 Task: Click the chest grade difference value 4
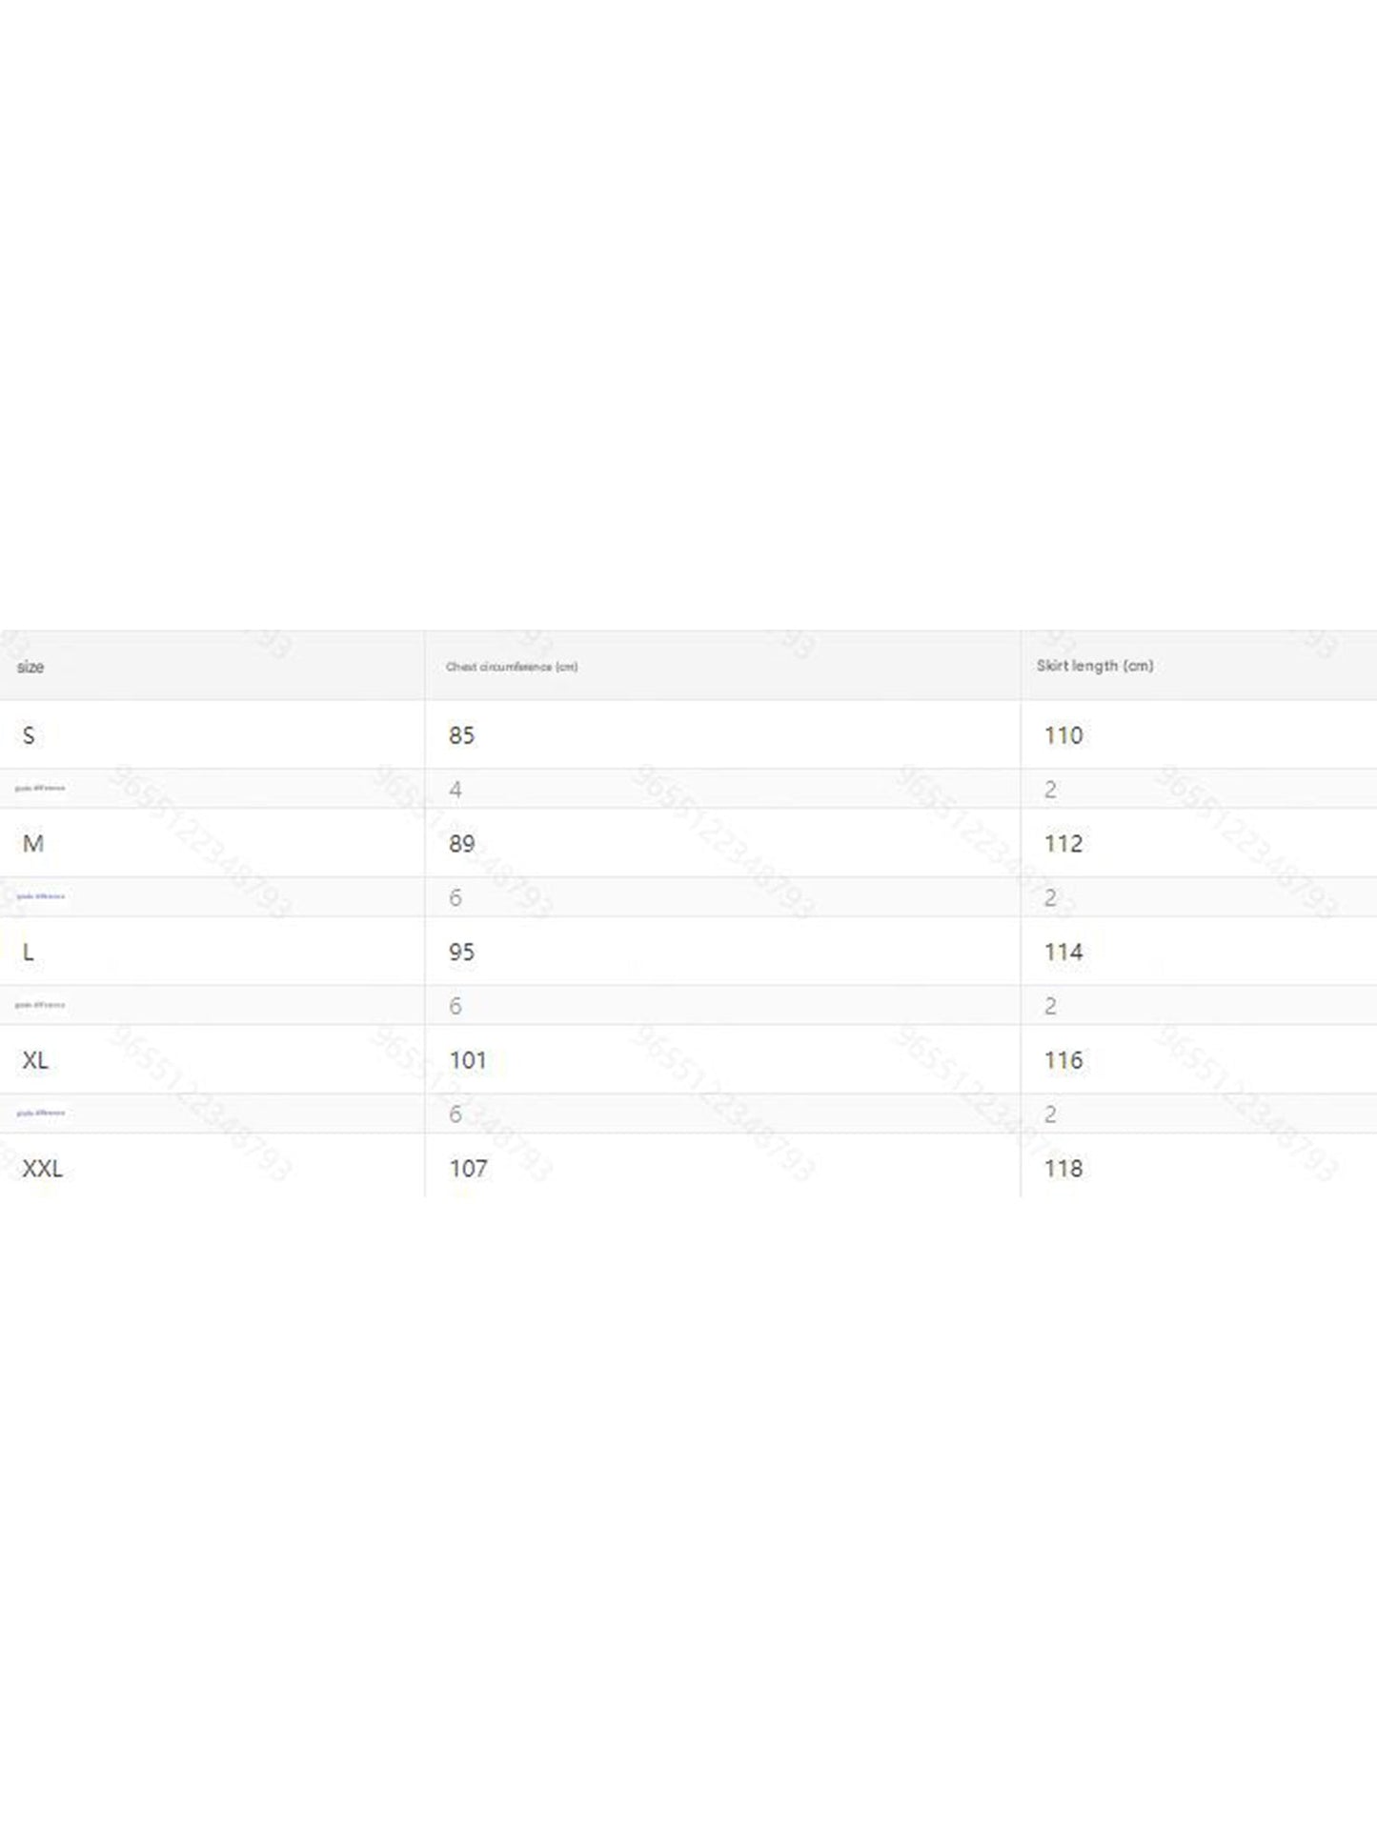456,790
